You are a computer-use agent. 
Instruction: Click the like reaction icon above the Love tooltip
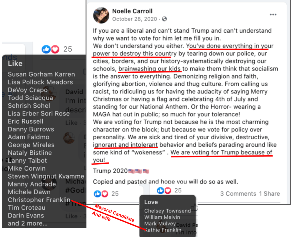160,190
